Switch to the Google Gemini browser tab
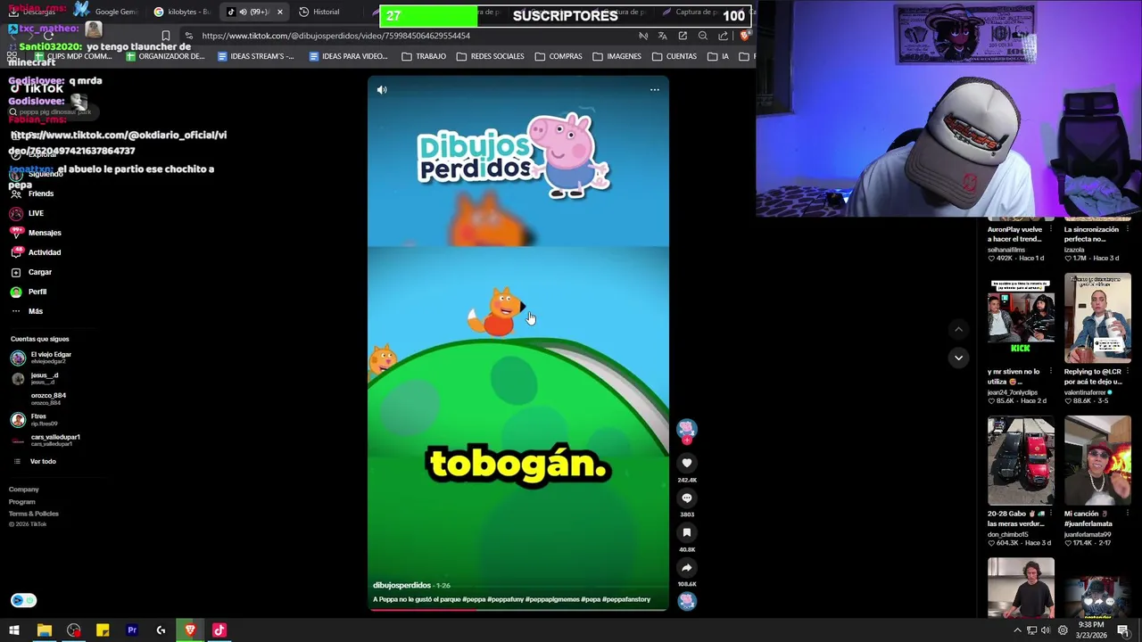Screen dimensions: 1142x642 (107, 12)
